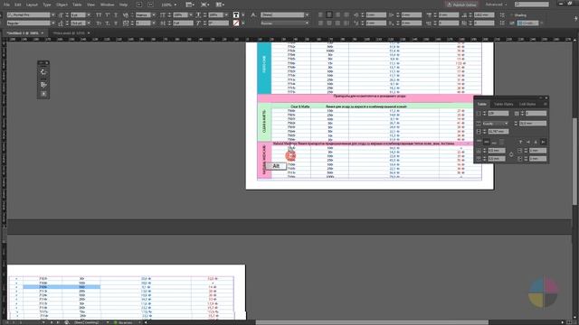Expand the font style Regular dropdown arrow
Image resolution: width=579 pixels, height=325 pixels.
(x=52, y=23)
